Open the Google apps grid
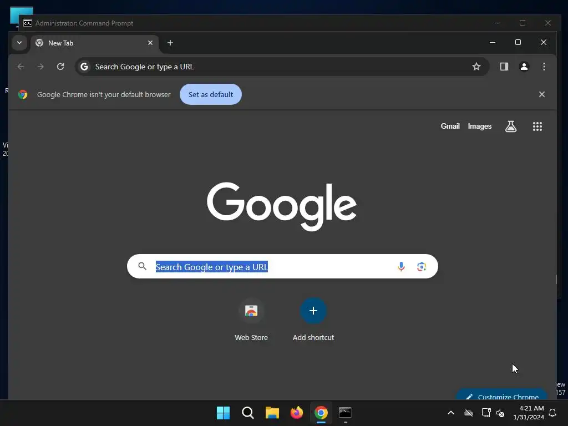The height and width of the screenshot is (426, 568). (x=537, y=126)
